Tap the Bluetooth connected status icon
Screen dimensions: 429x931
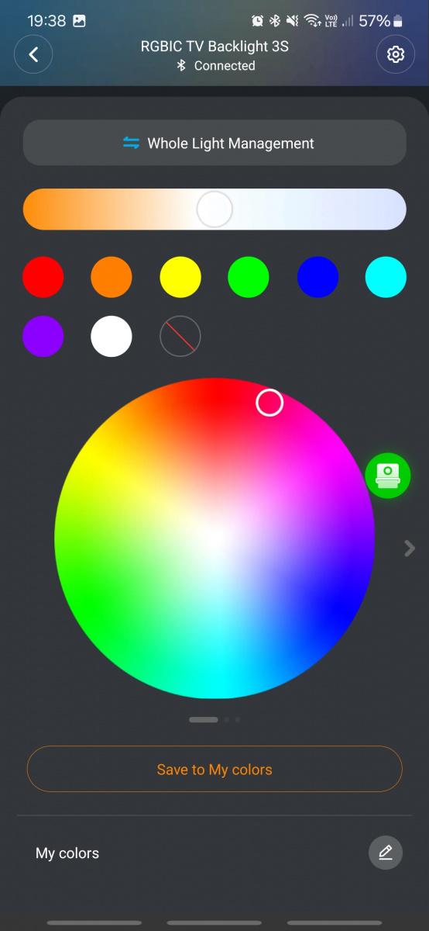click(181, 66)
